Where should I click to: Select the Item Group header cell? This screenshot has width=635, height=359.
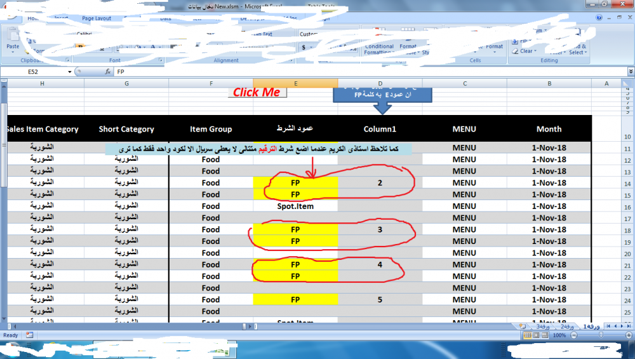click(x=211, y=129)
